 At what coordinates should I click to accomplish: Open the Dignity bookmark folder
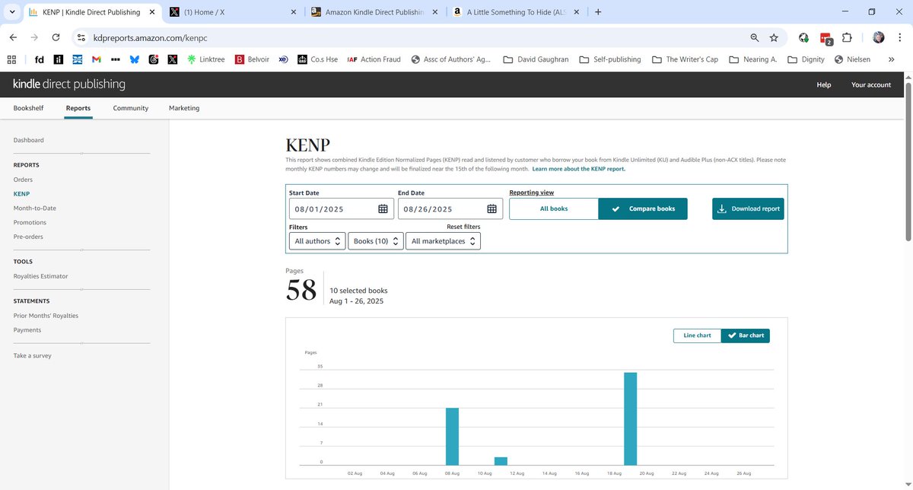coord(806,59)
